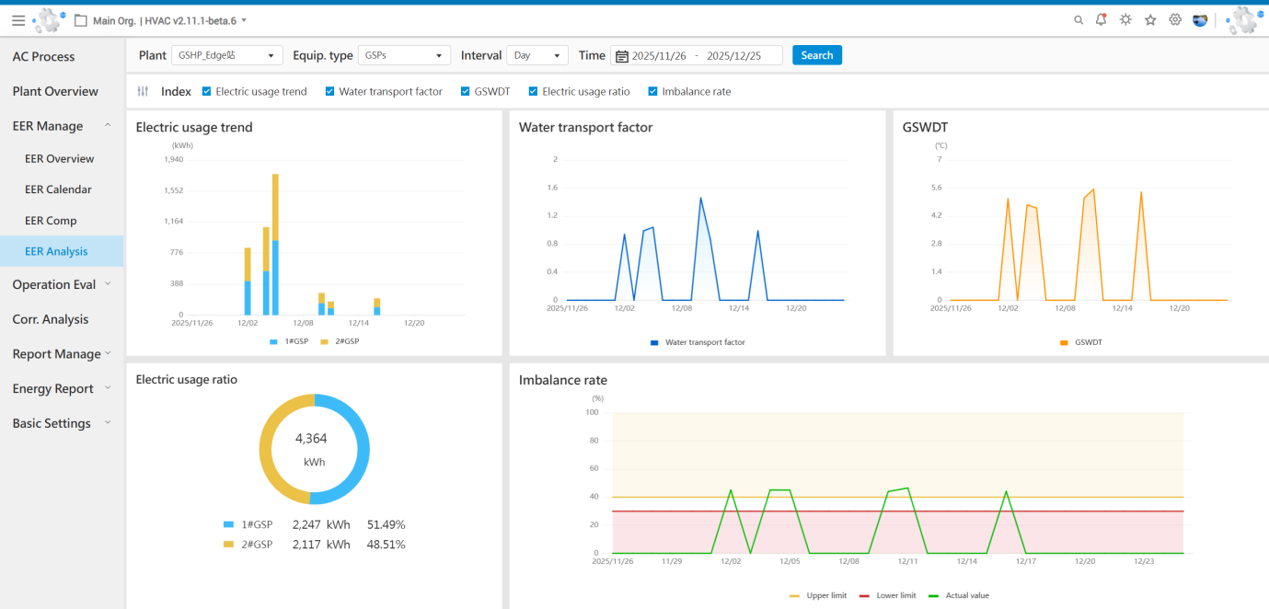The image size is (1269, 609).
Task: Open the hamburger navigation menu
Action: 18,20
